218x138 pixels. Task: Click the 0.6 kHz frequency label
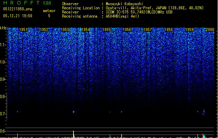[x=3, y=131]
